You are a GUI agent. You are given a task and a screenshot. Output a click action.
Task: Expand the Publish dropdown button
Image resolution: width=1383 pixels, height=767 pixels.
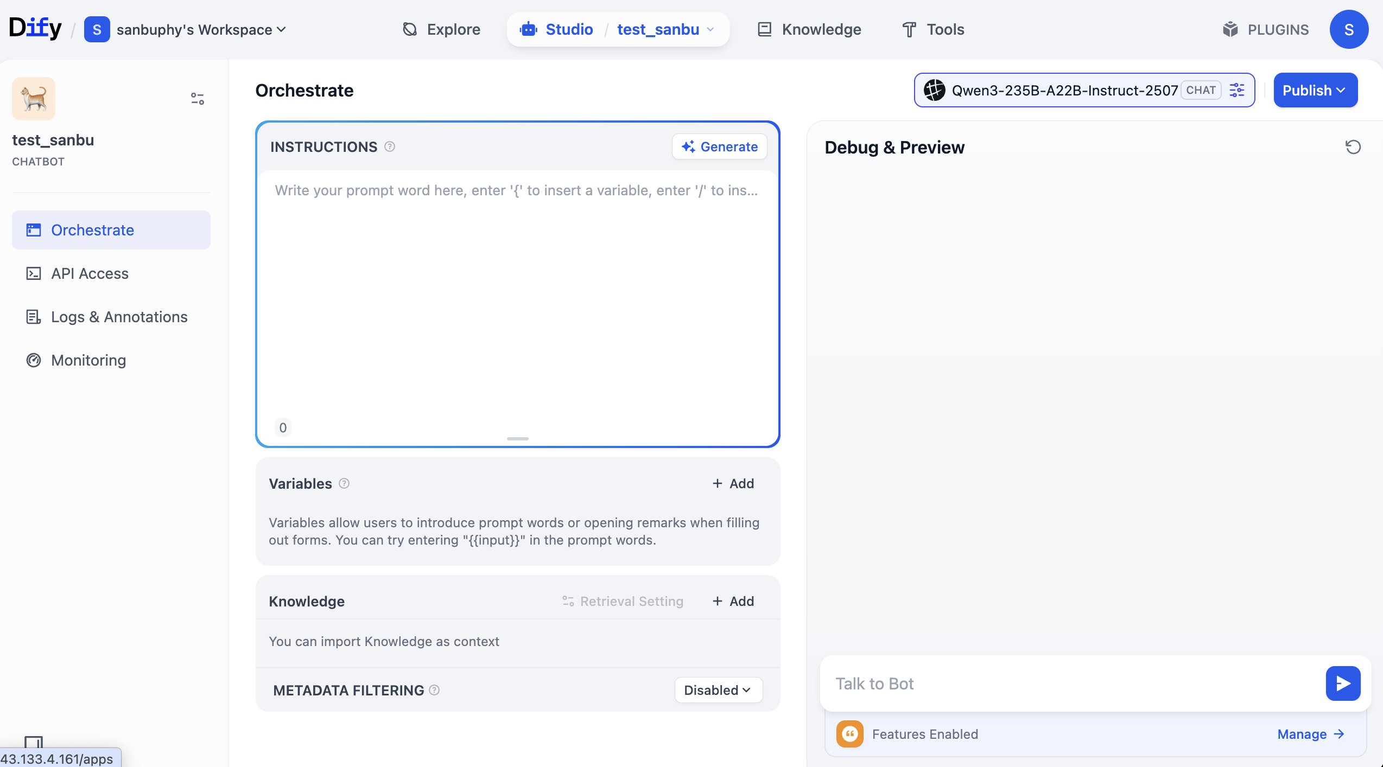coord(1315,90)
